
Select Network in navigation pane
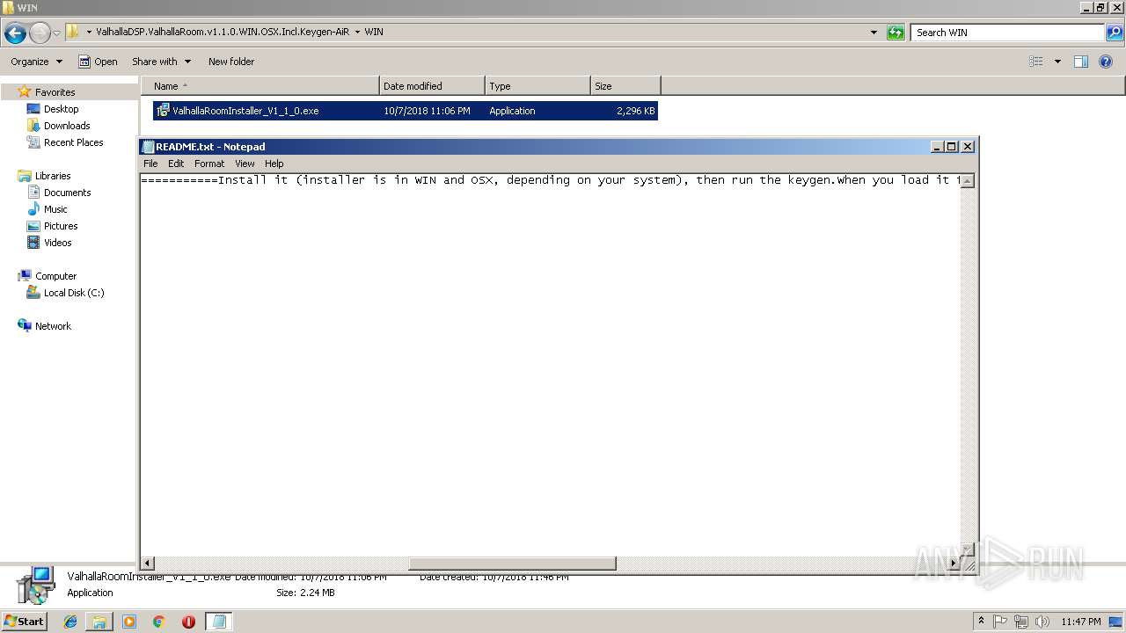(53, 326)
